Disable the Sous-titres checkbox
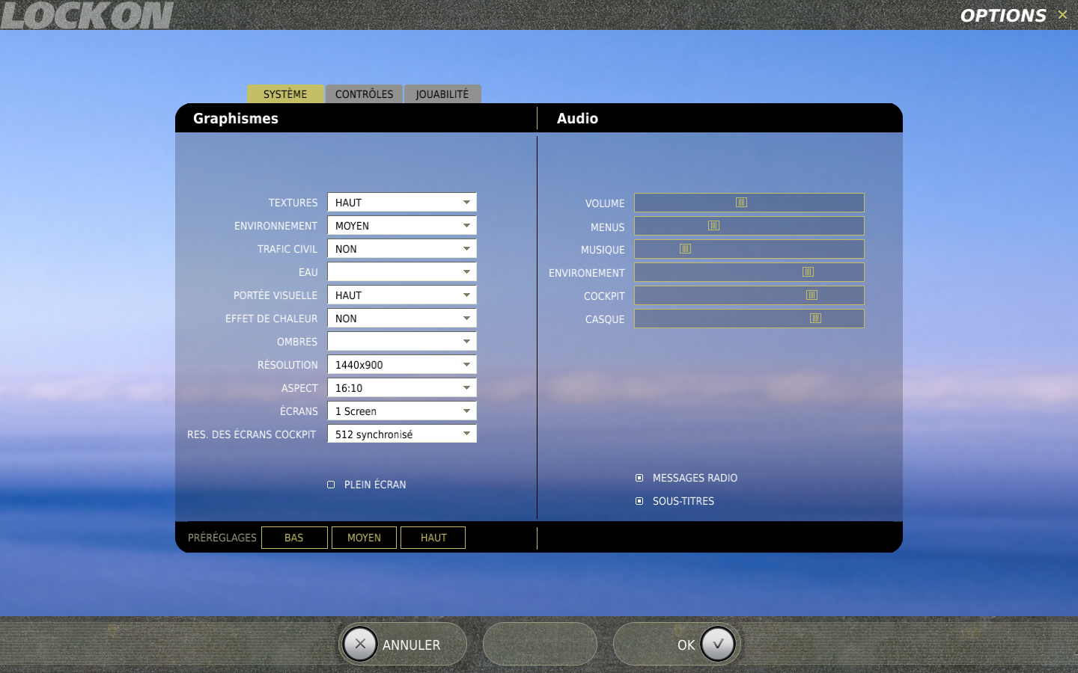This screenshot has height=673, width=1078. click(639, 501)
